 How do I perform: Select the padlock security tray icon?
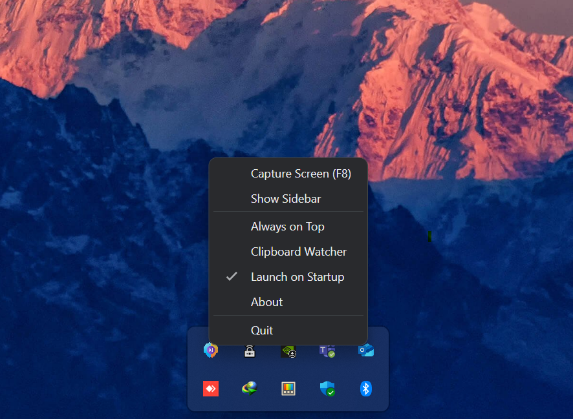(x=249, y=351)
